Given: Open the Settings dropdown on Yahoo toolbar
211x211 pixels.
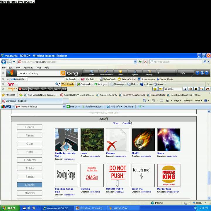Looking at the screenshot, I should point(101,84).
